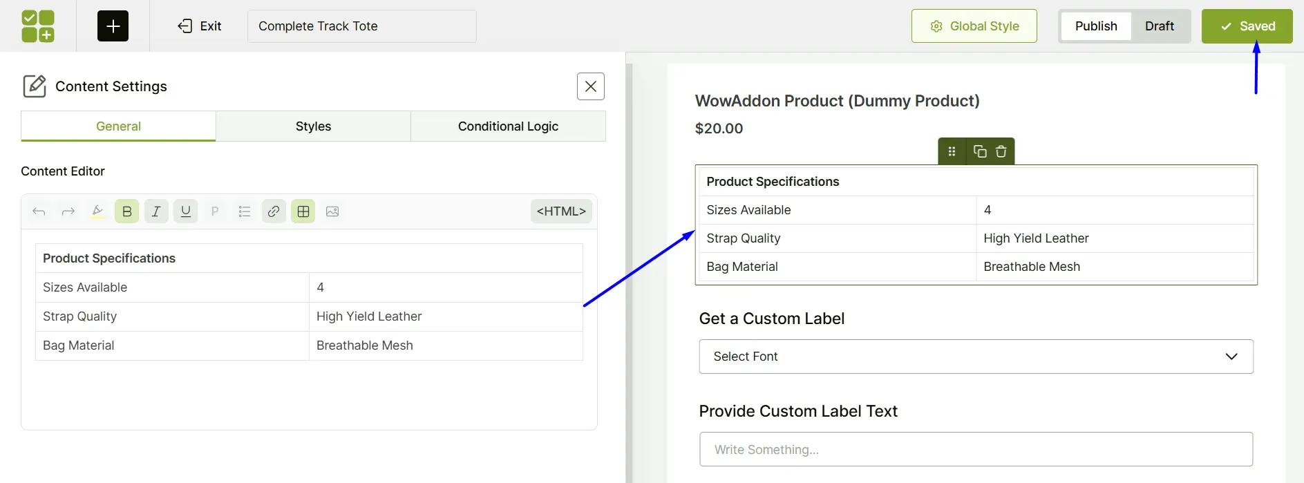Click the undo icon in editor toolbar
The image size is (1304, 483).
(x=39, y=211)
